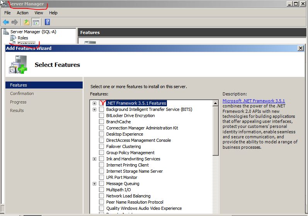The height and width of the screenshot is (216, 308).
Task: Check Peer Name Resolution Protocol box
Action: (x=102, y=202)
